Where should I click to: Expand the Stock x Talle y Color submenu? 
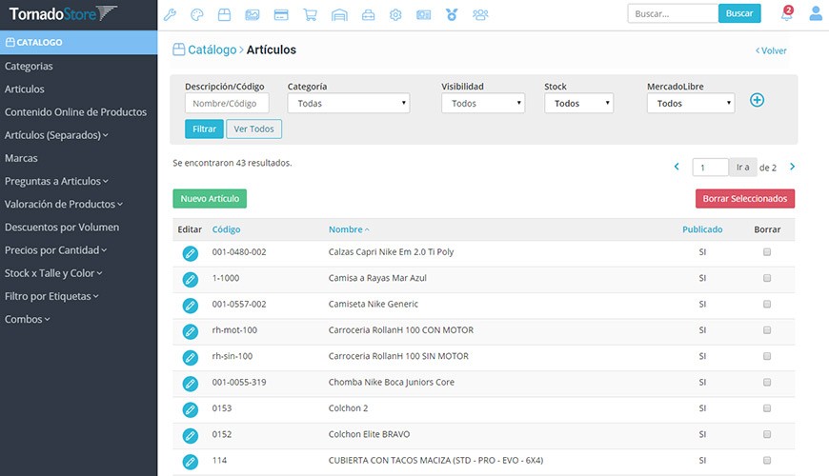pos(53,273)
